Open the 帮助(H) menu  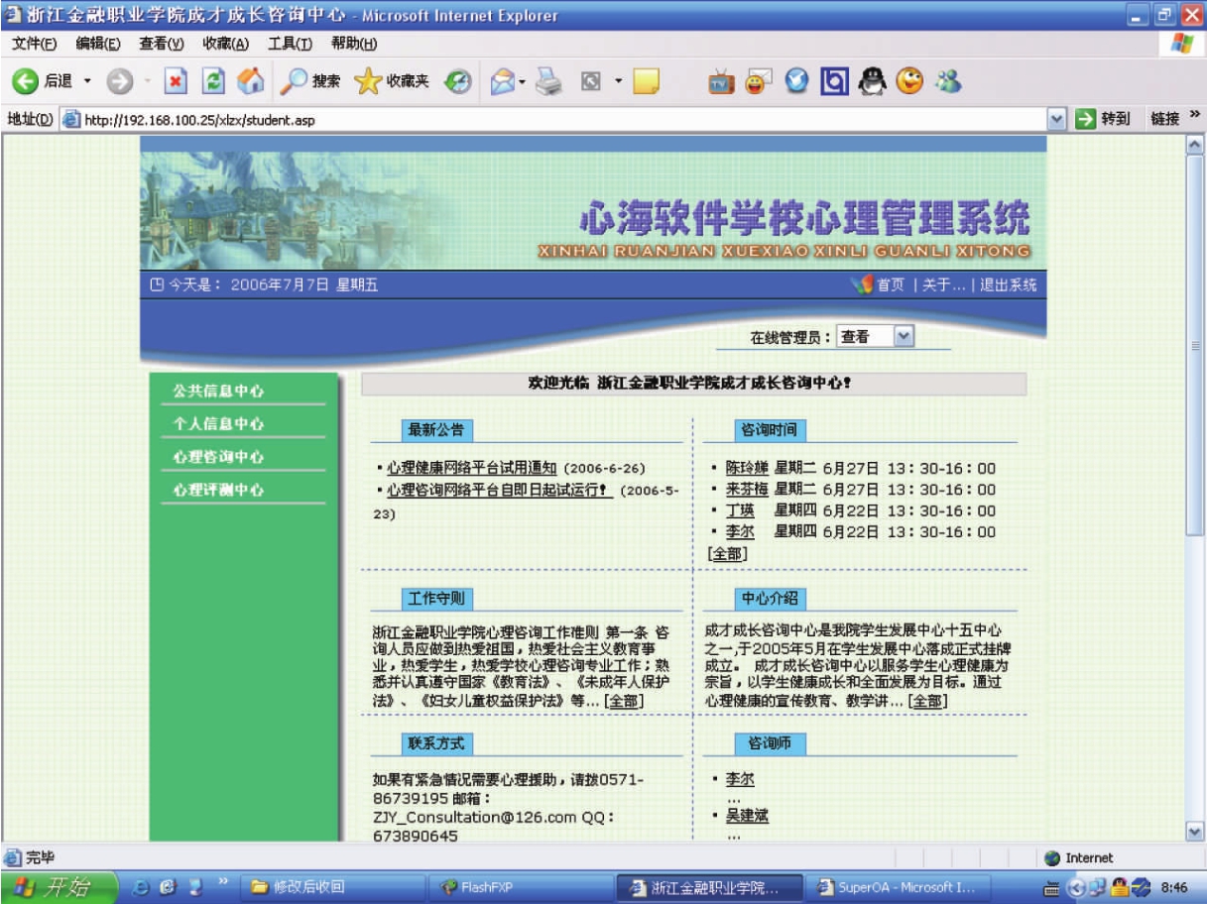354,44
